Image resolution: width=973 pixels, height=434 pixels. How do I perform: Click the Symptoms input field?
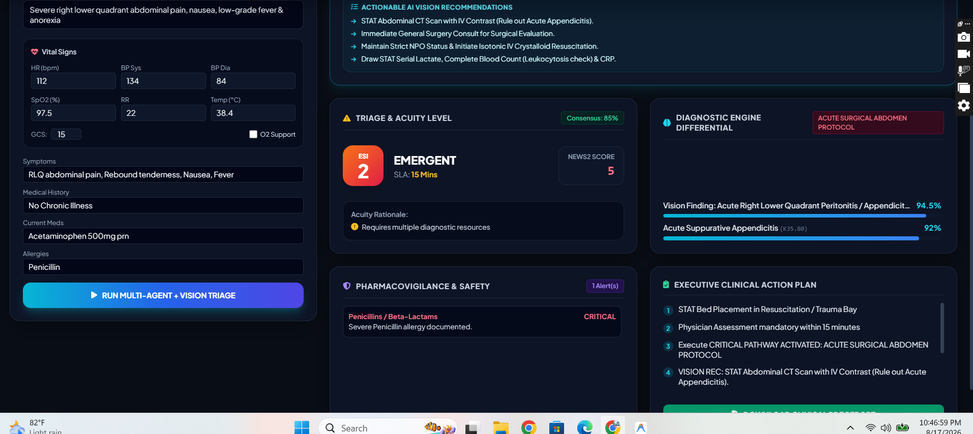(x=163, y=174)
